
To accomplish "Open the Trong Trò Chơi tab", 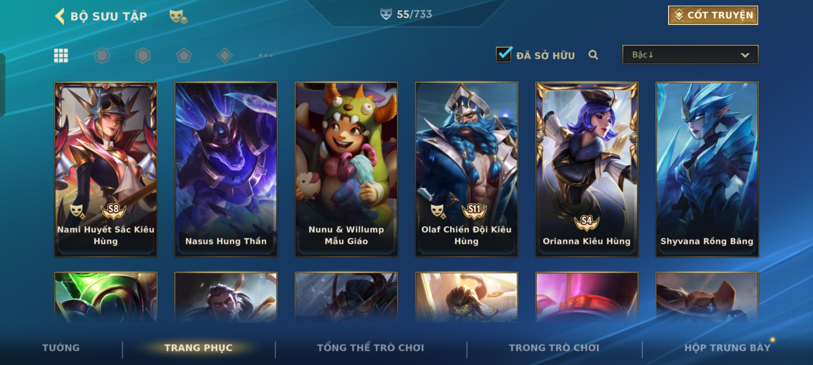I will pos(554,348).
